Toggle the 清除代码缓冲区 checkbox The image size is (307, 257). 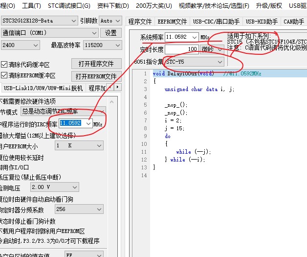[x=25, y=65]
